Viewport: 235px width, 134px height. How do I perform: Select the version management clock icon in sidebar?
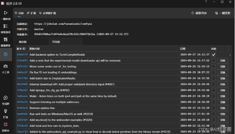click(6, 54)
